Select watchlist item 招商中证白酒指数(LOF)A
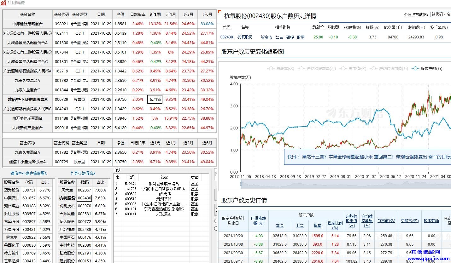The height and width of the screenshot is (263, 451). coord(164,189)
